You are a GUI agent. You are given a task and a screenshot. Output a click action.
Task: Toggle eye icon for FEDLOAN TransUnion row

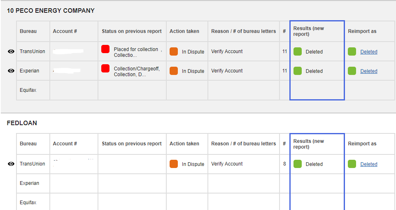point(11,164)
